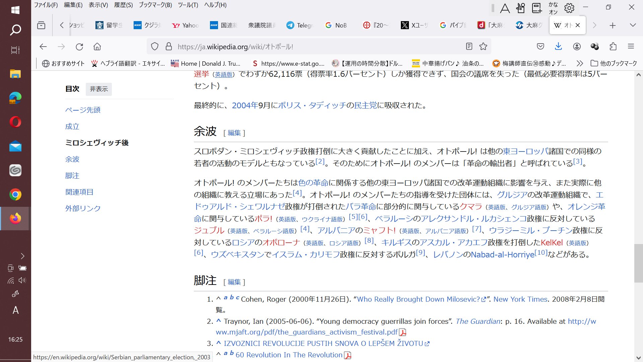The height and width of the screenshot is (362, 643).
Task: Open the Firefox account avatar icon
Action: pos(577,47)
